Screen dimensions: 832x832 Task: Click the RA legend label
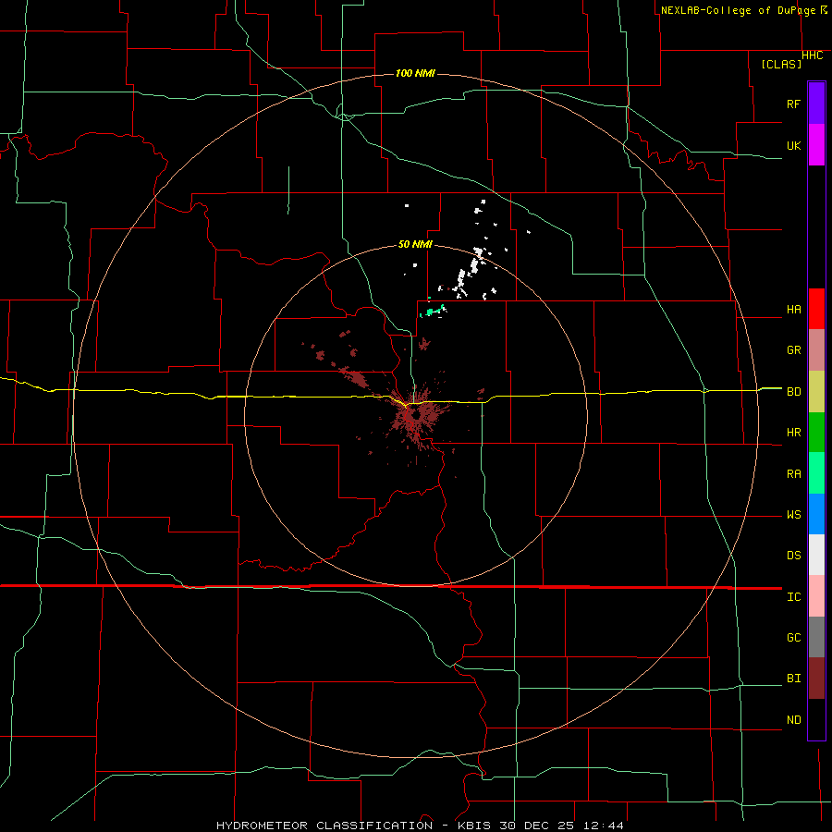coord(794,474)
